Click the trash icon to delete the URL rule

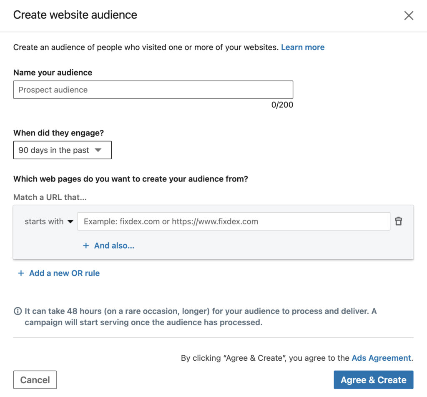[399, 221]
